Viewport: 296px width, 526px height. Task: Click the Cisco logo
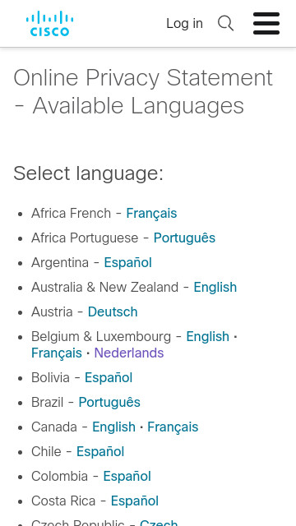coord(49,24)
